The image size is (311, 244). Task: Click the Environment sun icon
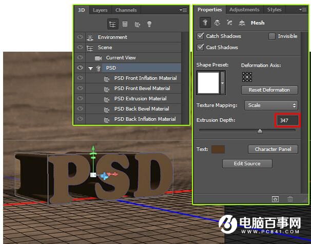tap(90, 37)
